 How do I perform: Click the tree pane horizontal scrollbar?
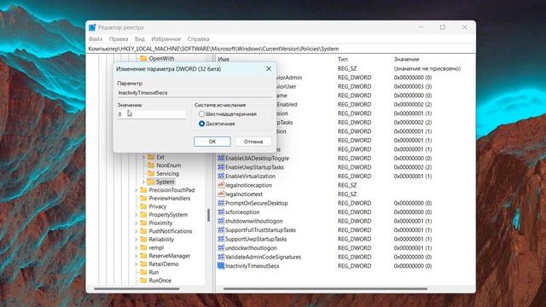pyautogui.click(x=136, y=288)
